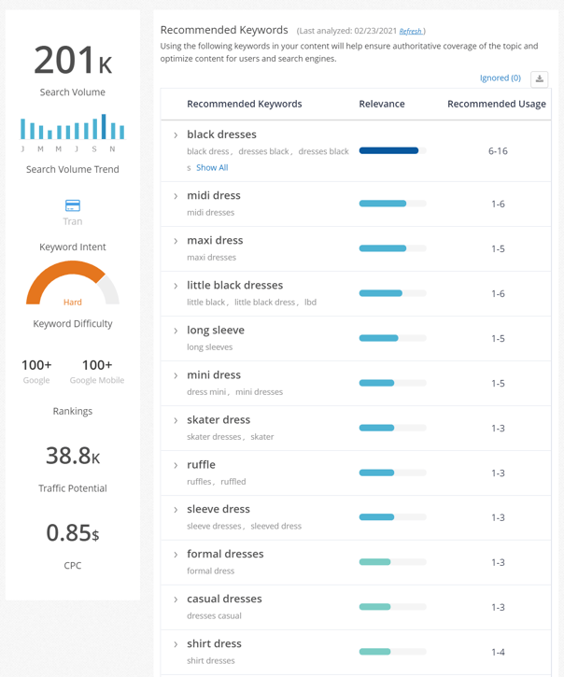This screenshot has height=677, width=564.
Task: Expand the sleeve dress keyword row
Action: point(176,510)
